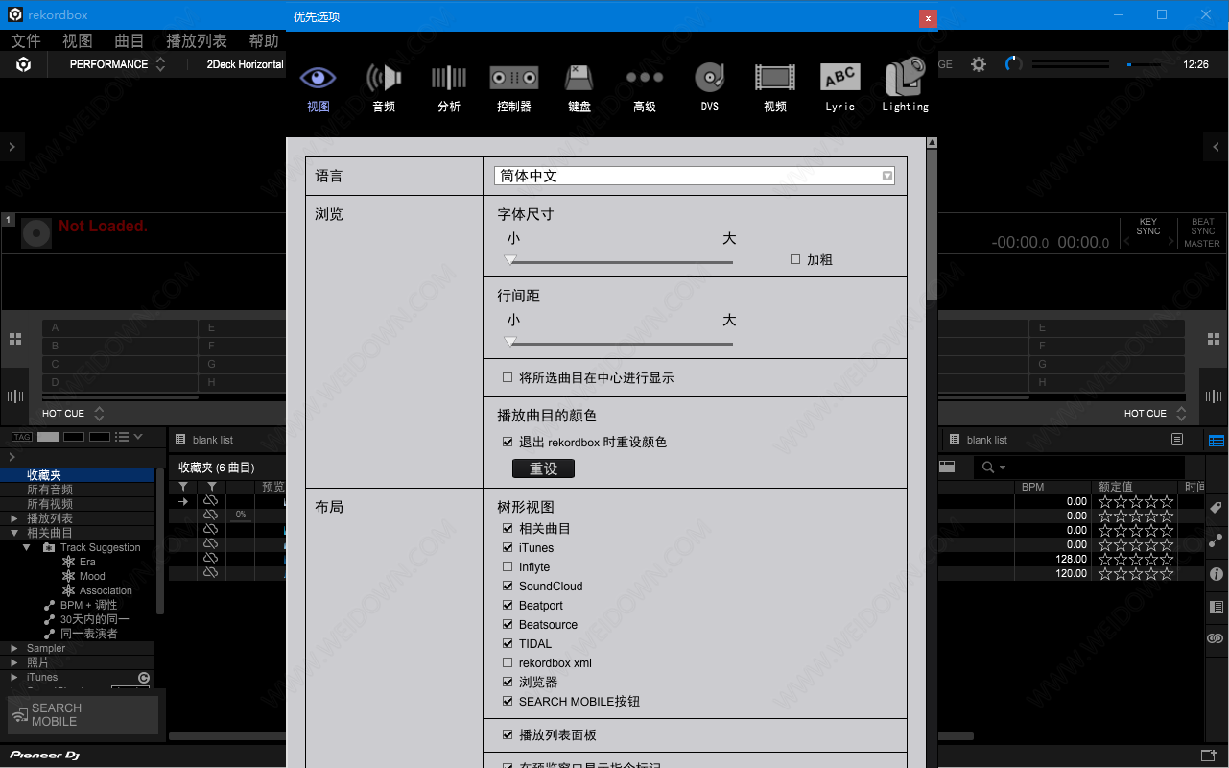The width and height of the screenshot is (1229, 768).
Task: Open the 分析 (Analysis) preferences tab
Action: pyautogui.click(x=449, y=86)
